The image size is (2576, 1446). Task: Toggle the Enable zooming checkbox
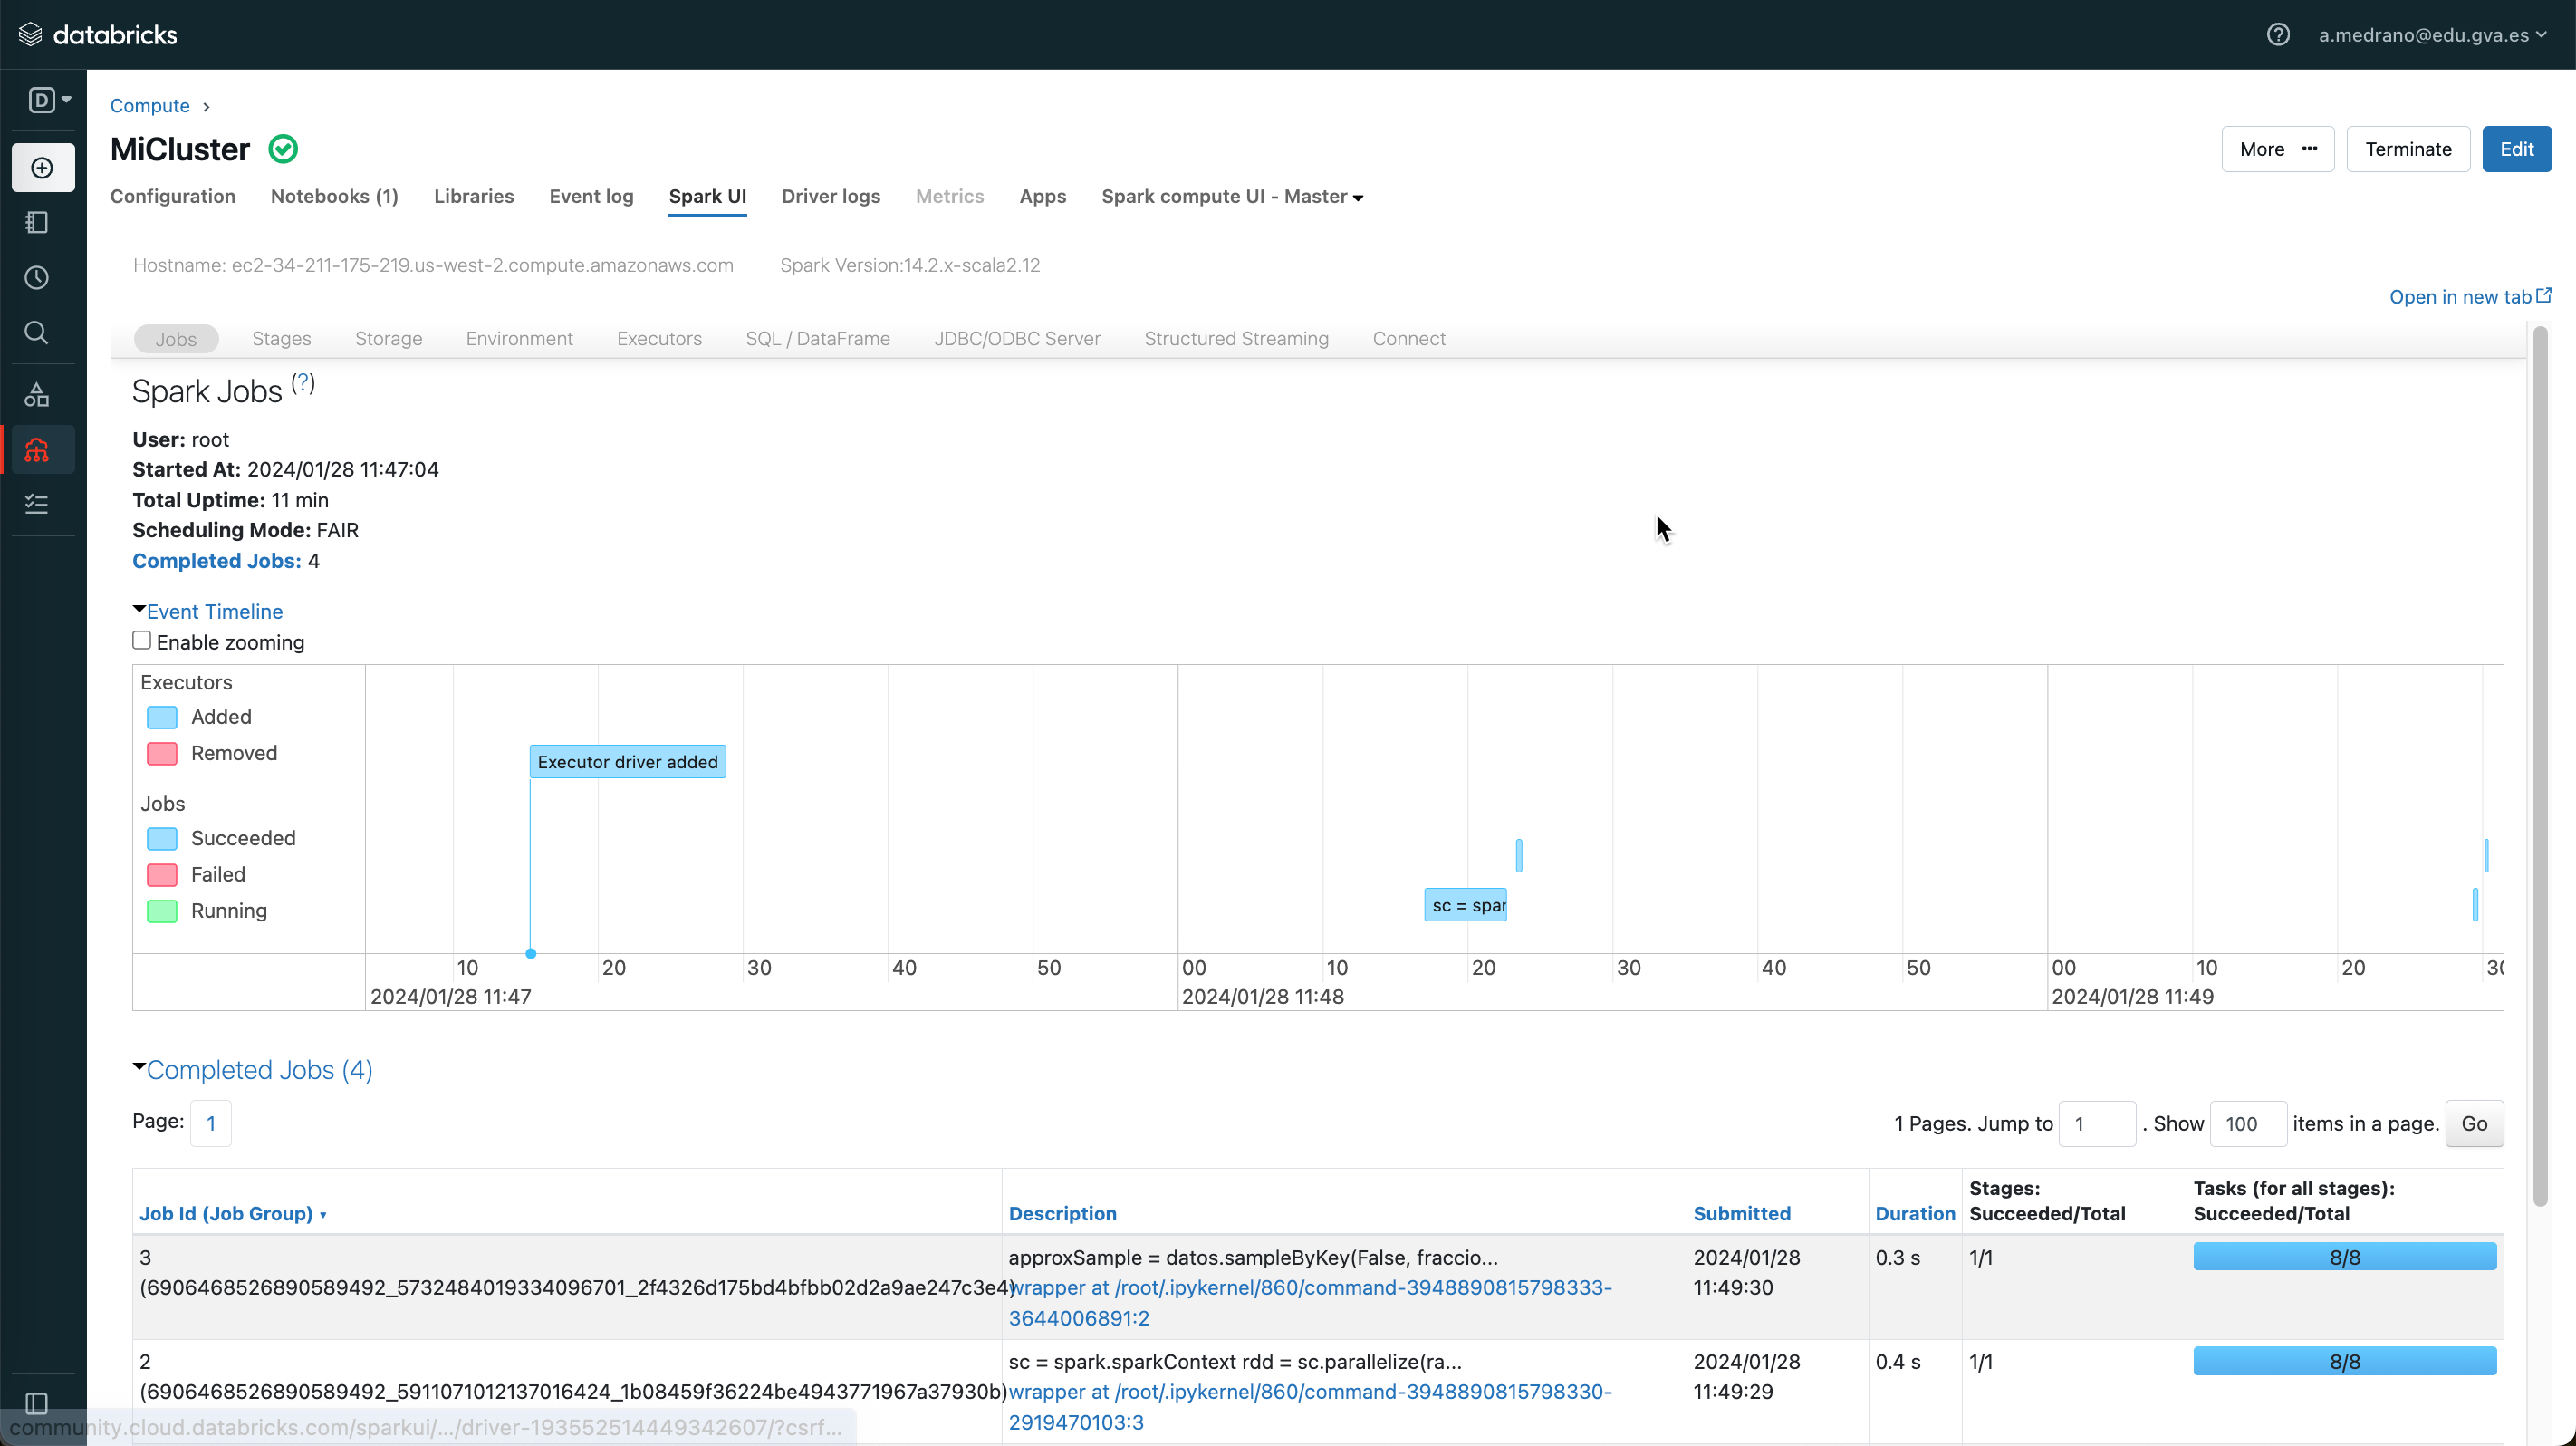point(141,641)
